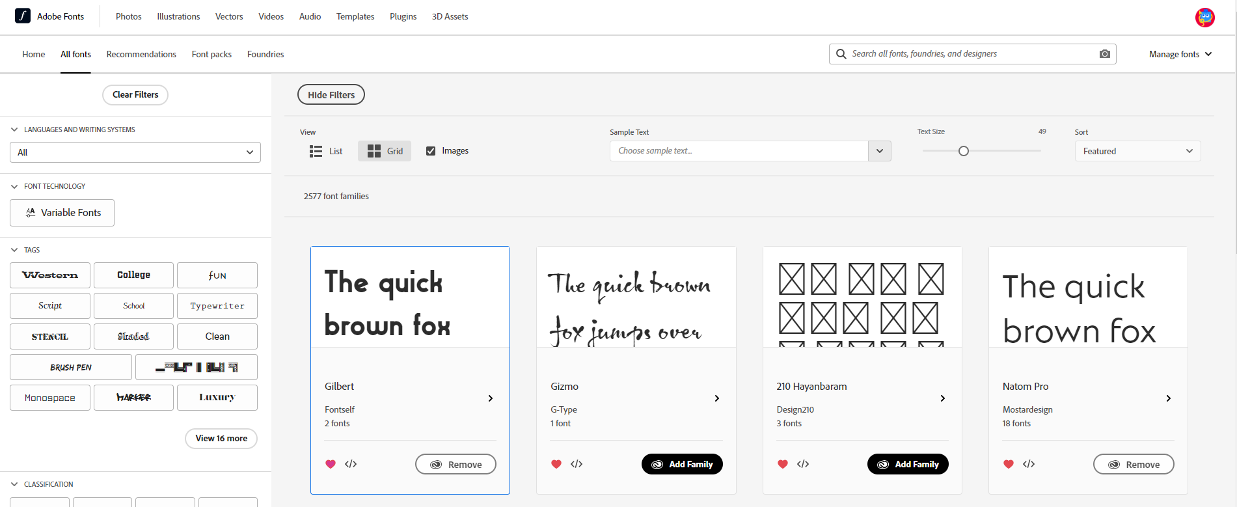The width and height of the screenshot is (1237, 507).
Task: Click the heart icon on 210 Hayanbaram
Action: pyautogui.click(x=782, y=464)
